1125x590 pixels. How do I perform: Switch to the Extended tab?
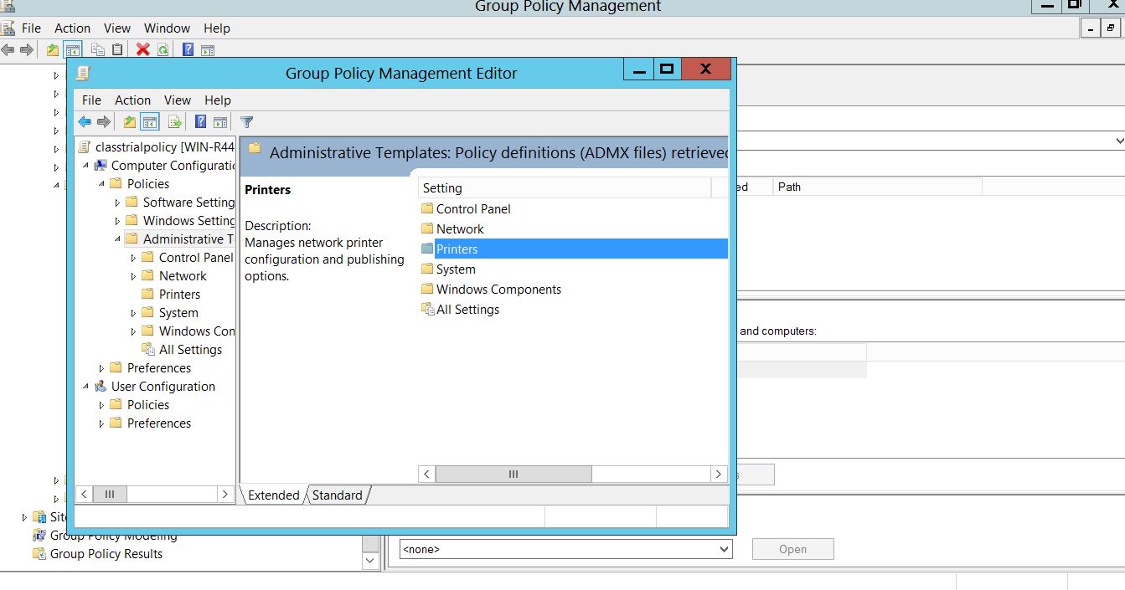point(273,495)
